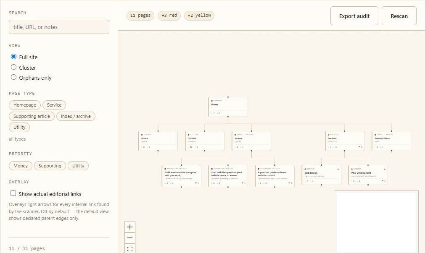Filter by Homepage page type
Viewport: 425px width, 253px height.
[x=25, y=105]
